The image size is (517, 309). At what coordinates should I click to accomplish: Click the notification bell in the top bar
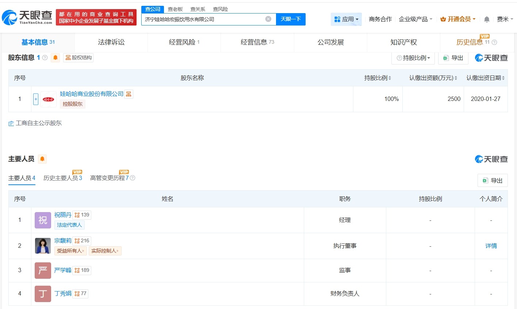coord(487,19)
